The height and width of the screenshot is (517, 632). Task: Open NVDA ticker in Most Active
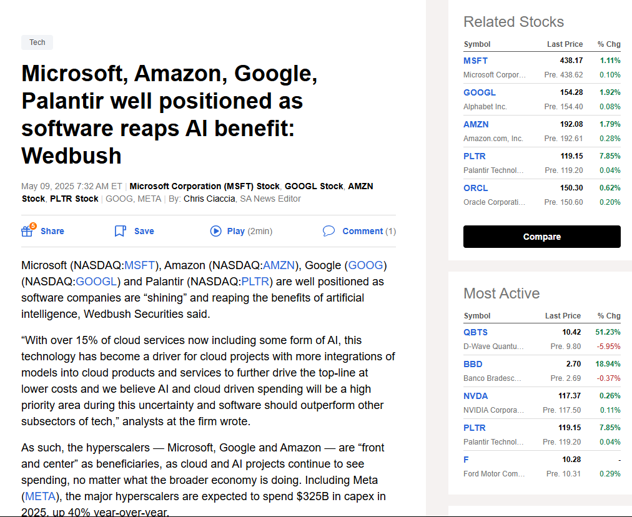[x=476, y=396]
